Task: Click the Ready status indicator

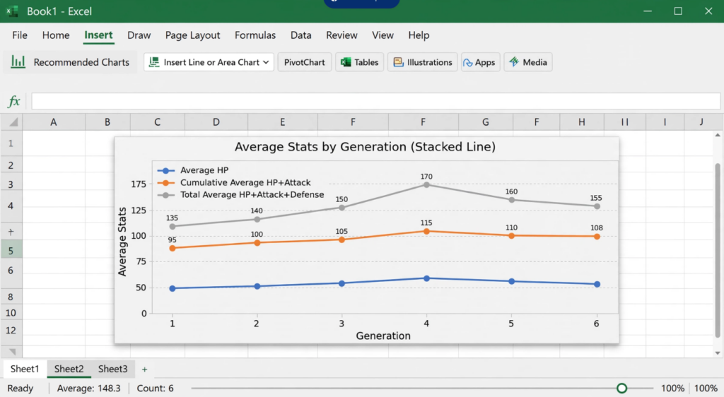Action: (21, 389)
